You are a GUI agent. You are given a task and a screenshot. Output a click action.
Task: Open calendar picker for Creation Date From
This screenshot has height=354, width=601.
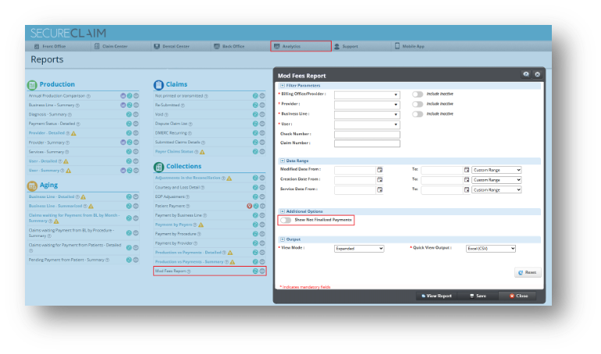click(379, 179)
